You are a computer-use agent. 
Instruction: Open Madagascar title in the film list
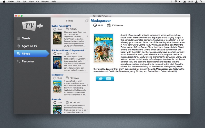click(57, 75)
